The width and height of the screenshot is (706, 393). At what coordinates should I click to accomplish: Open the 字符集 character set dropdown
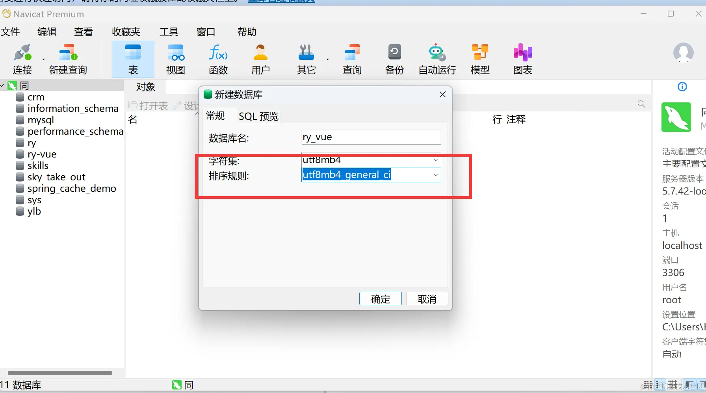[x=371, y=160]
